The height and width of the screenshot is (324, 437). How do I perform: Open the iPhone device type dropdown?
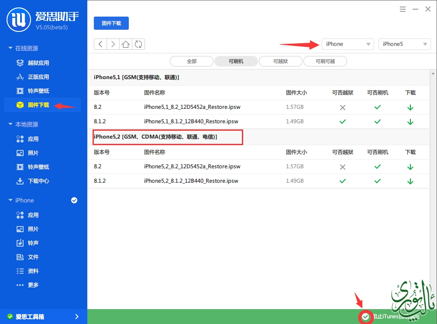point(348,44)
